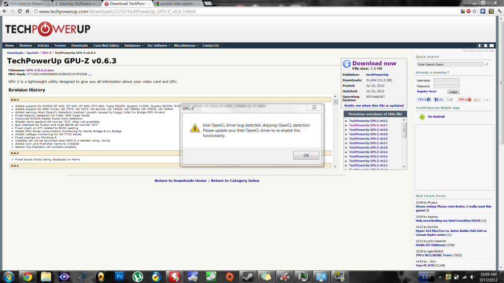The height and width of the screenshot is (283, 504).
Task: Open the Windows Start menu orb
Action: (9, 277)
